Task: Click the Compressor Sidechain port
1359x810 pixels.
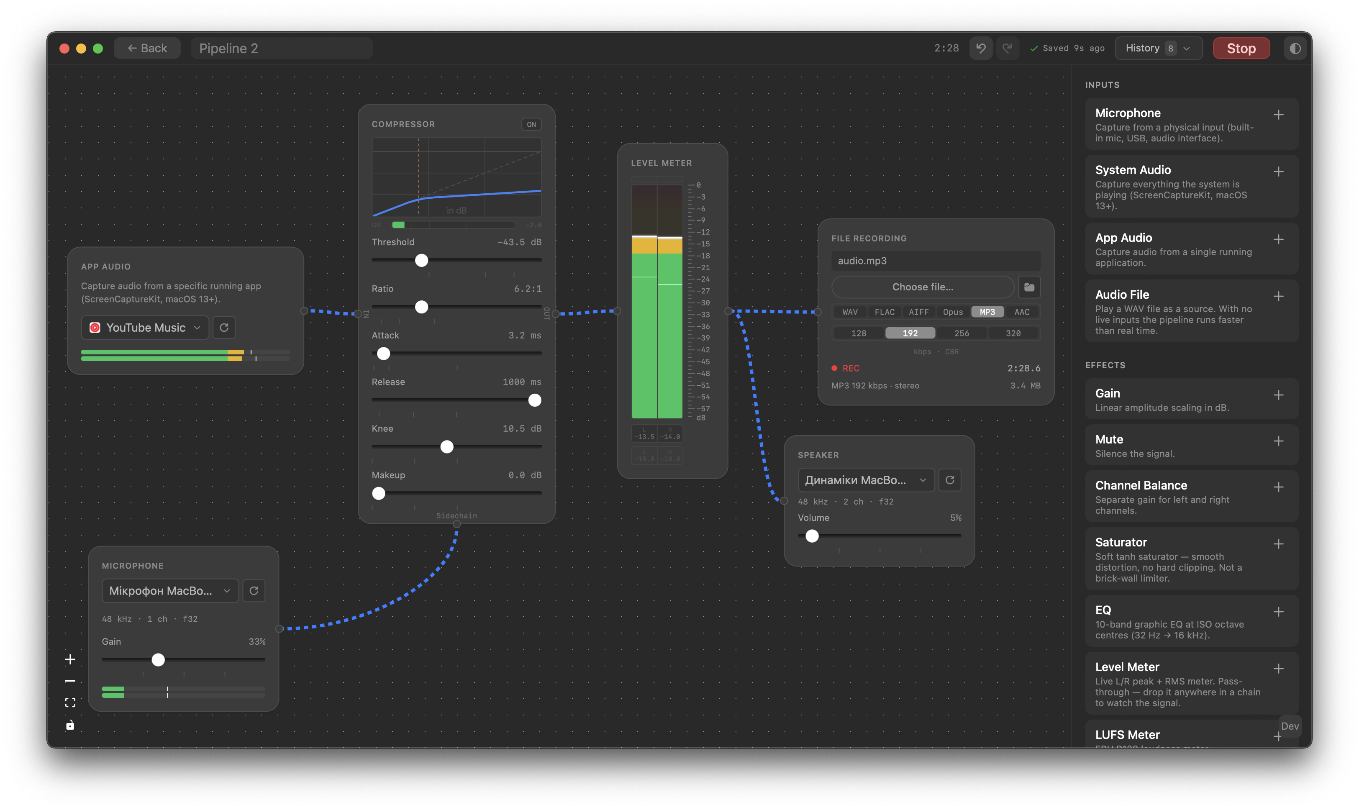Action: pyautogui.click(x=456, y=524)
